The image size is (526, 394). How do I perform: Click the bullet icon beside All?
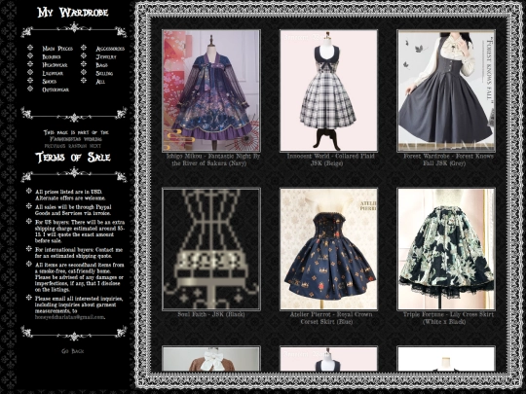84,81
